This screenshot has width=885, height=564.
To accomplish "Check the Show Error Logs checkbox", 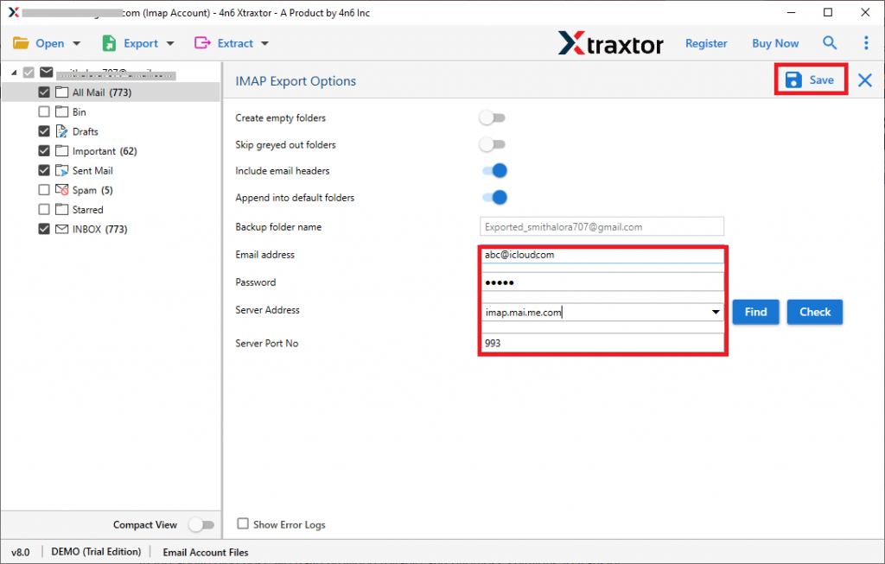I will click(x=243, y=524).
